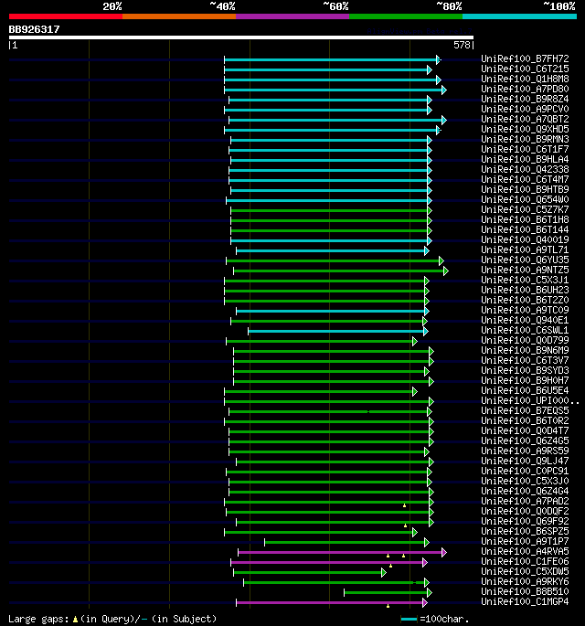Click the yellow gap marker under UniRef100_Q69F92
This screenshot has width=585, height=626.
[x=405, y=525]
